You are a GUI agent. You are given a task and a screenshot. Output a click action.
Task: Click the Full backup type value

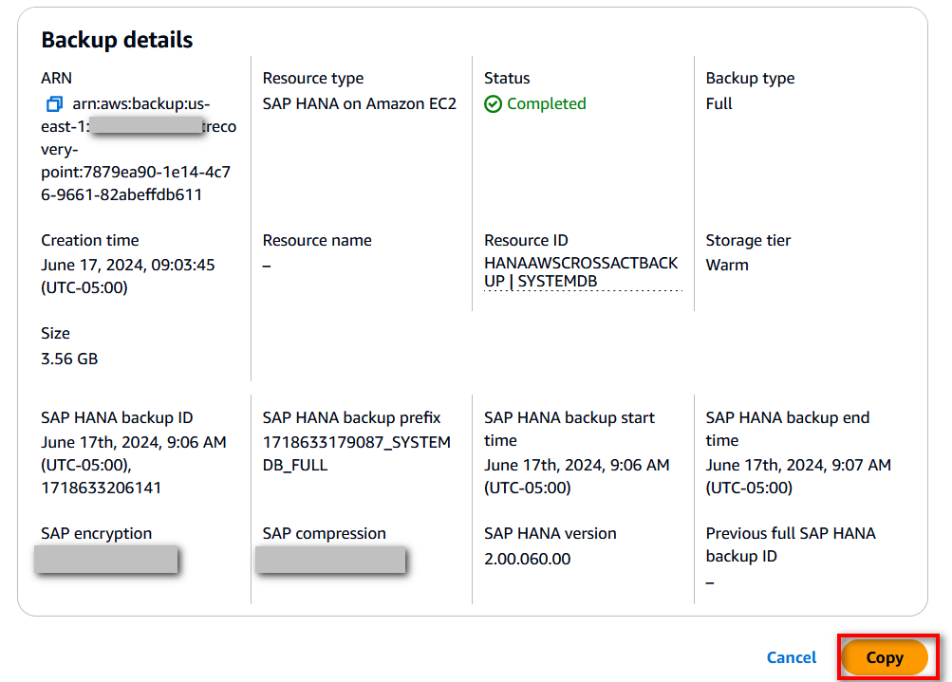pos(719,103)
